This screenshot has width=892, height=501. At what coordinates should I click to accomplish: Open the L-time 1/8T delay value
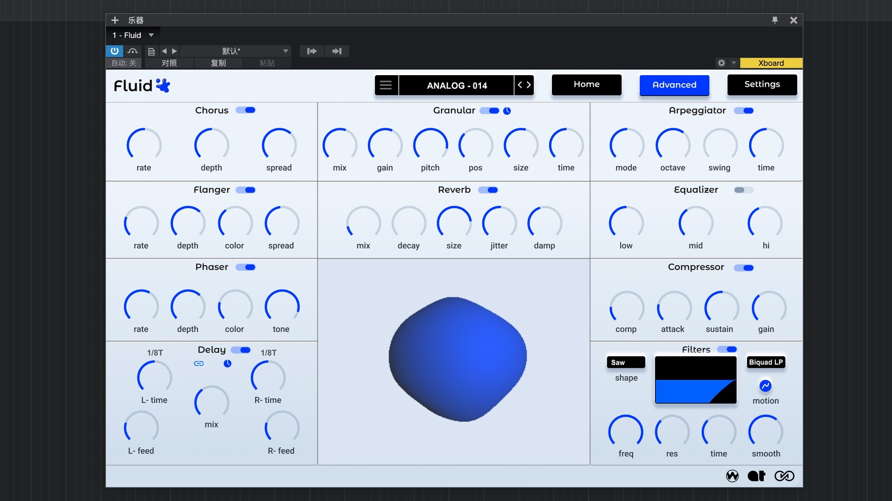[155, 353]
